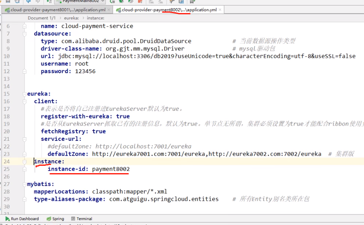The height and width of the screenshot is (225, 364).
Task: Open the Terminal tool window
Action: coord(81,218)
